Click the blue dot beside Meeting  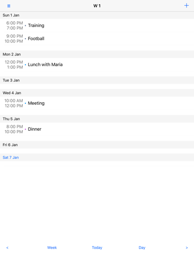point(25,103)
